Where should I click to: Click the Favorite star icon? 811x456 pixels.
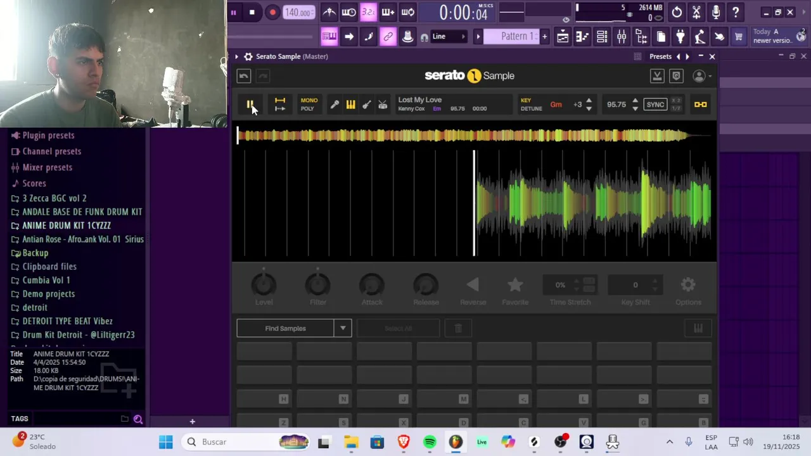pos(515,286)
